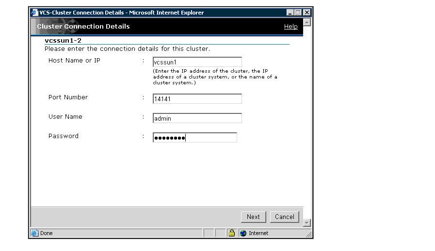Click the scrollbar down arrow
This screenshot has height=251, width=435.
(x=306, y=223)
